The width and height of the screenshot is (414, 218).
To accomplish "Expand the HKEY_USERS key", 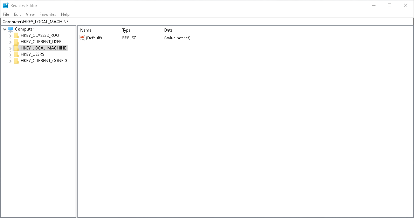I will click(x=10, y=55).
